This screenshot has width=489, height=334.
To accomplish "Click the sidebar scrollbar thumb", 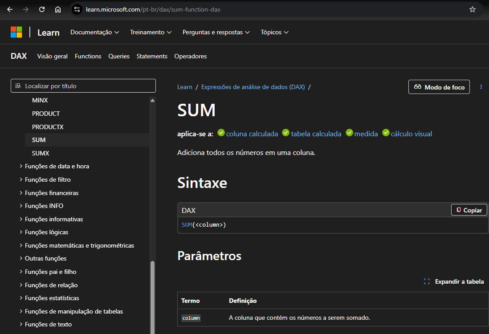I will 152,297.
